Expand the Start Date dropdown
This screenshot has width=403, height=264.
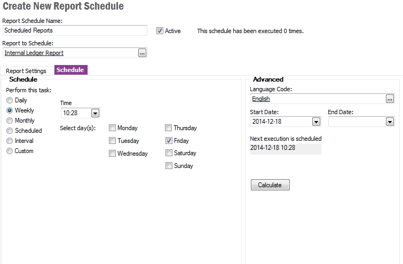[x=315, y=122]
